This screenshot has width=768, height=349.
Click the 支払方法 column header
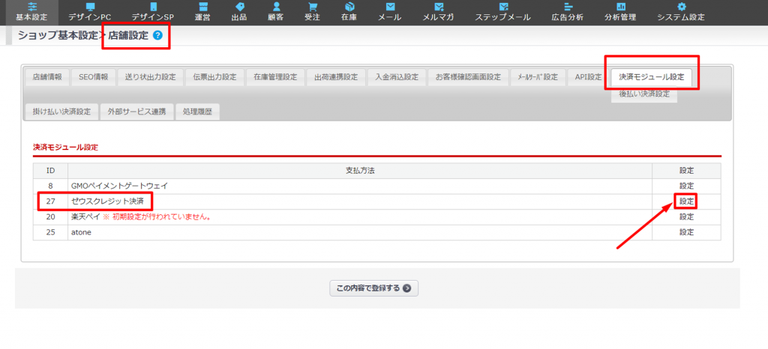tap(360, 171)
